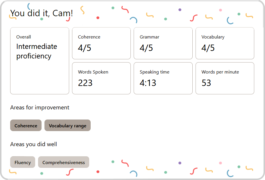Select the Comprehensiveness tag

(x=64, y=162)
